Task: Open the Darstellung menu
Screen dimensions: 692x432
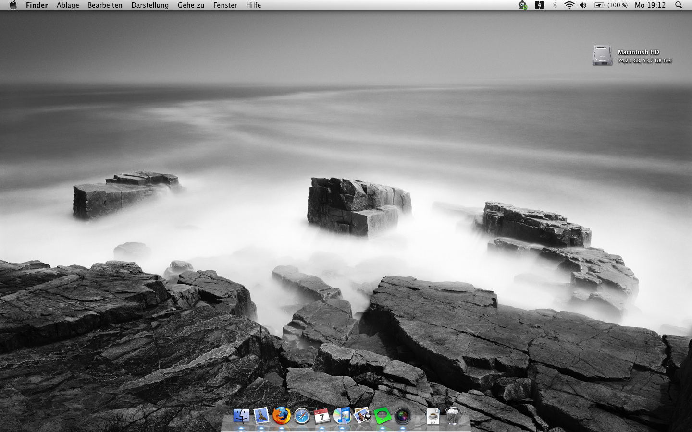Action: tap(150, 5)
